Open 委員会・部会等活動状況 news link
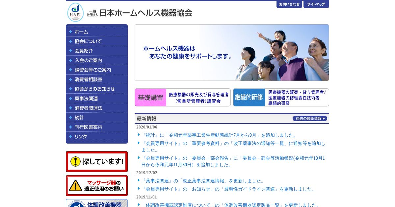The height and width of the screenshot is (207, 395). tap(233, 161)
